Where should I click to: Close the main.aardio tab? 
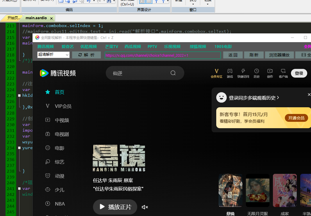click(51, 18)
